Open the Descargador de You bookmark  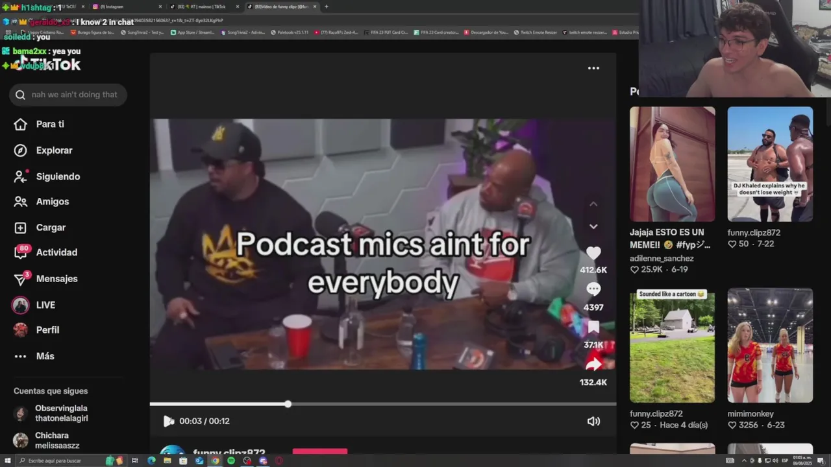(486, 32)
